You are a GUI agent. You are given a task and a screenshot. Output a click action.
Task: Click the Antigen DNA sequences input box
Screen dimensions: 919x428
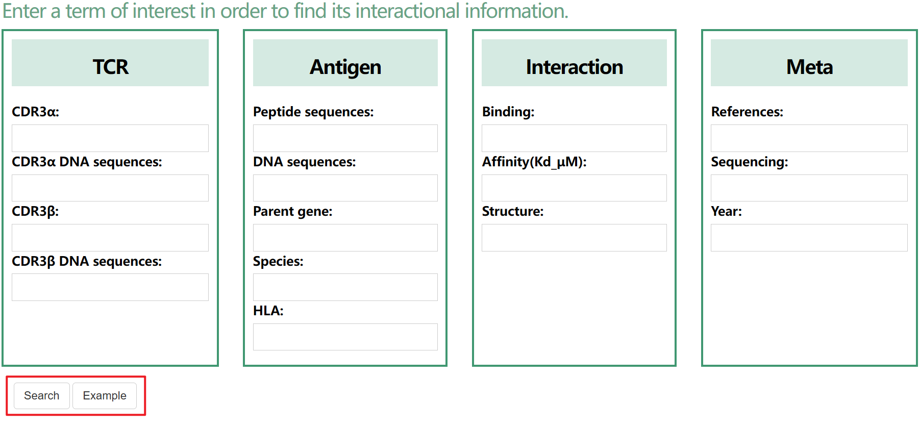(345, 188)
